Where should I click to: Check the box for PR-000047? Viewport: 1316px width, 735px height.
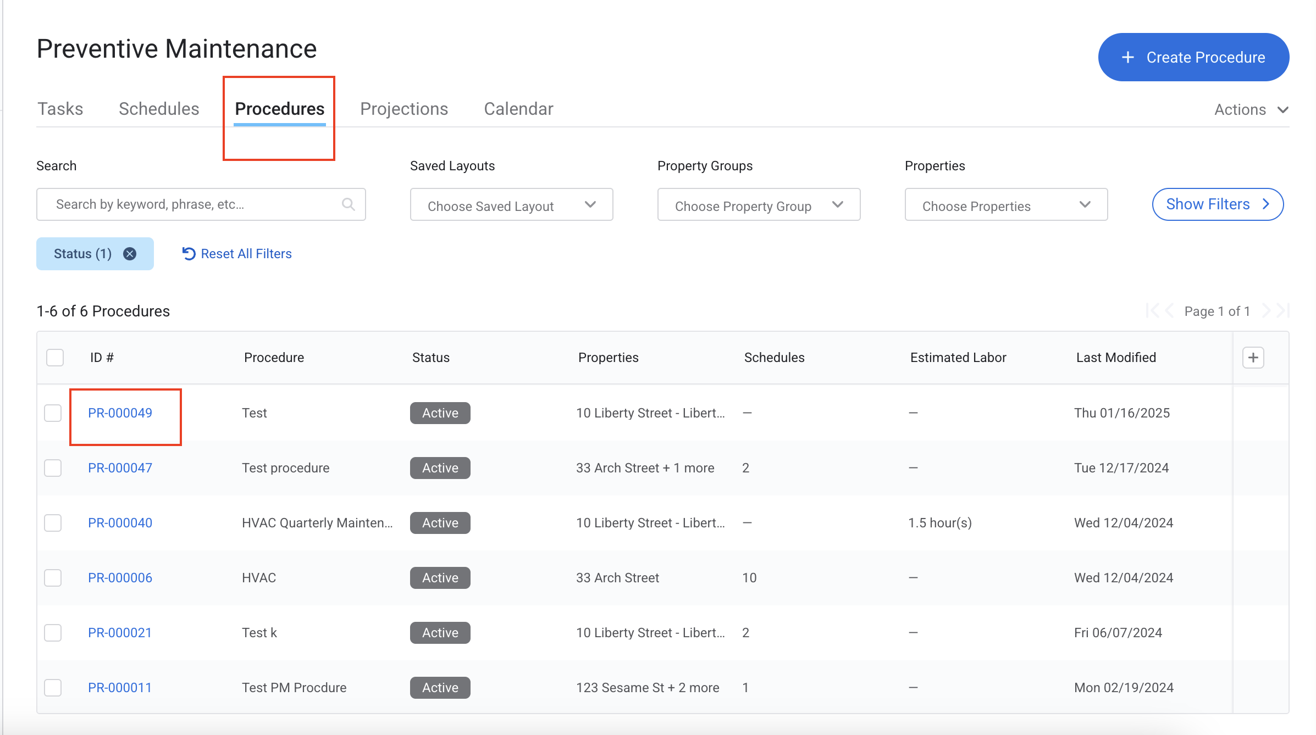(53, 468)
